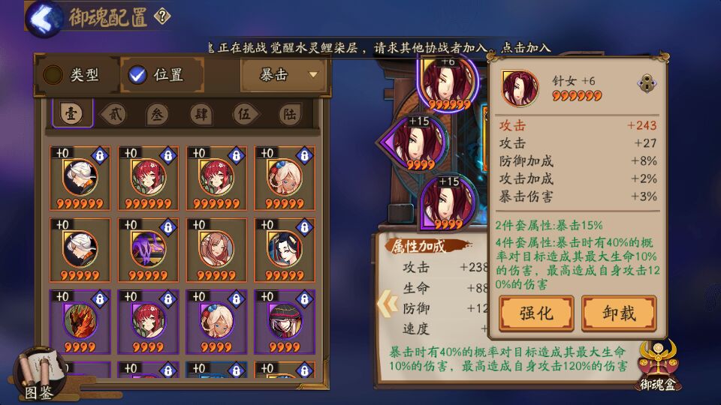Select the red dragon four-star soul
This screenshot has width=721, height=405.
click(80, 322)
